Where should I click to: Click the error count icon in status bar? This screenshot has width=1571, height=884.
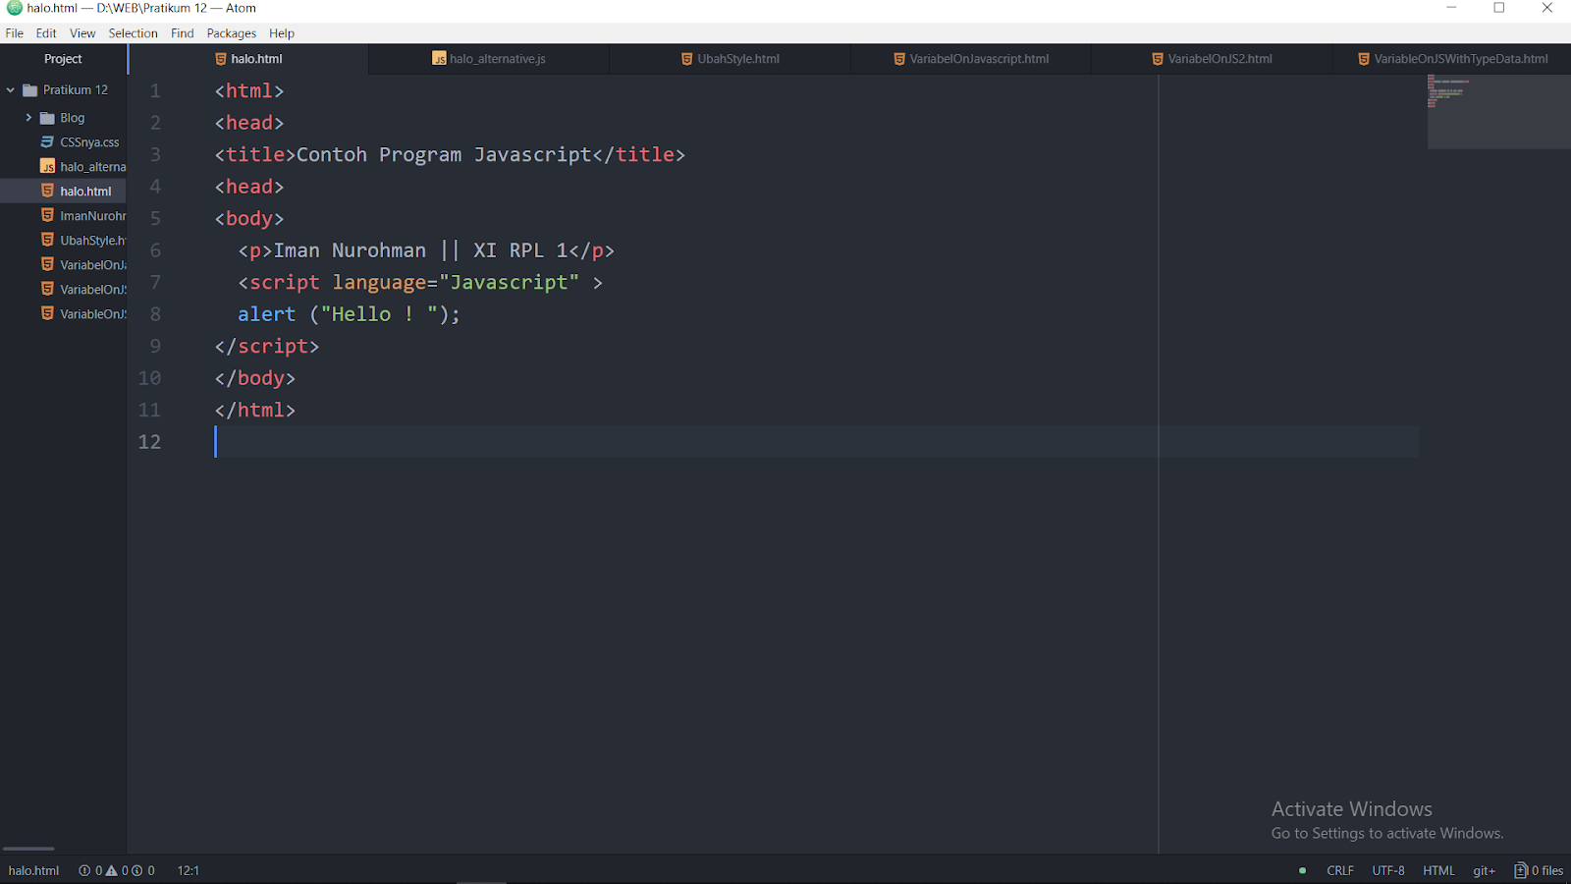tap(86, 870)
